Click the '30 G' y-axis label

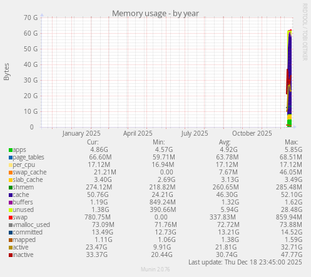[31, 80]
